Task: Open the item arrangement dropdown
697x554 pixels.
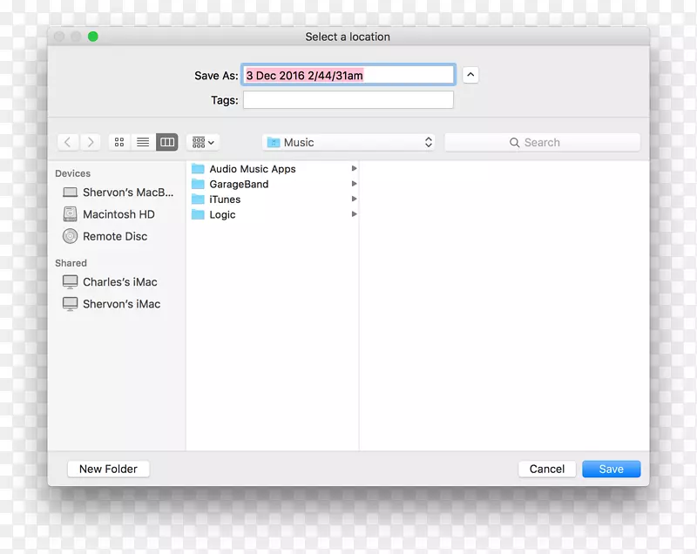Action: click(x=202, y=142)
